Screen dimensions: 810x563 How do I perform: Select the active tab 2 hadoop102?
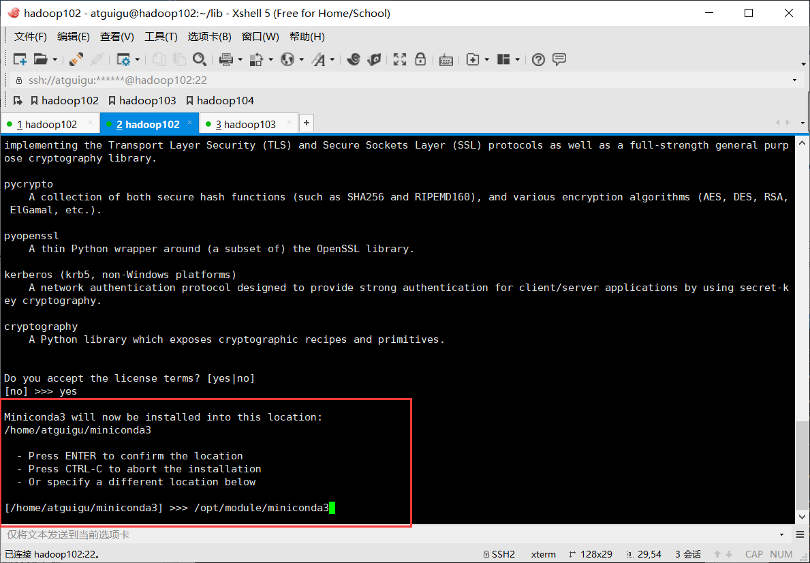click(148, 124)
